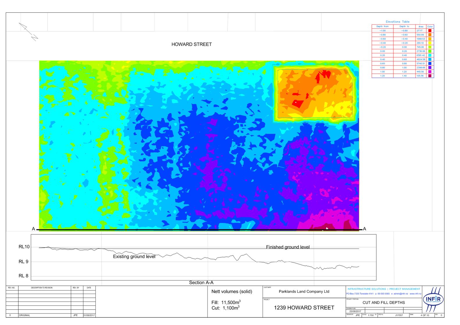
Task: Select the purple swatch for area 2398.66
Action: 430,67
